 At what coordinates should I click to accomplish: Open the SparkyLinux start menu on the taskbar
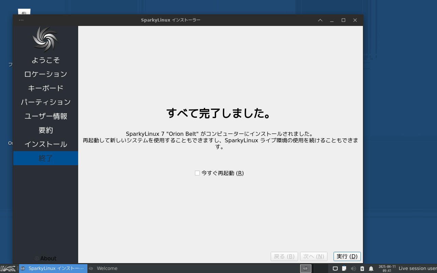[8, 269]
